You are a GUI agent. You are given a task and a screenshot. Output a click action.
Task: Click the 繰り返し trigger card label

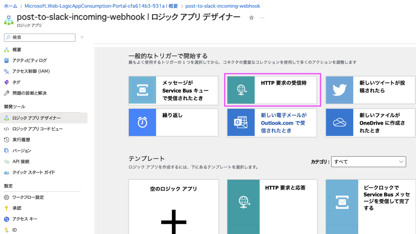172,115
